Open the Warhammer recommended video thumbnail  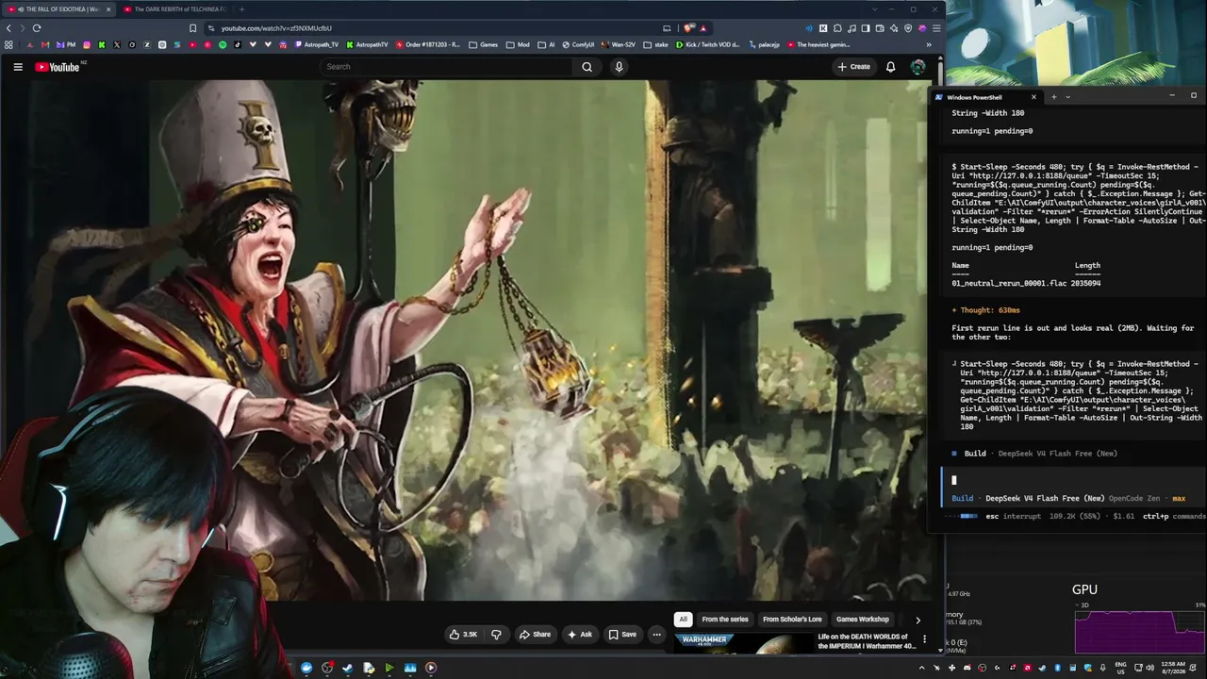point(742,643)
